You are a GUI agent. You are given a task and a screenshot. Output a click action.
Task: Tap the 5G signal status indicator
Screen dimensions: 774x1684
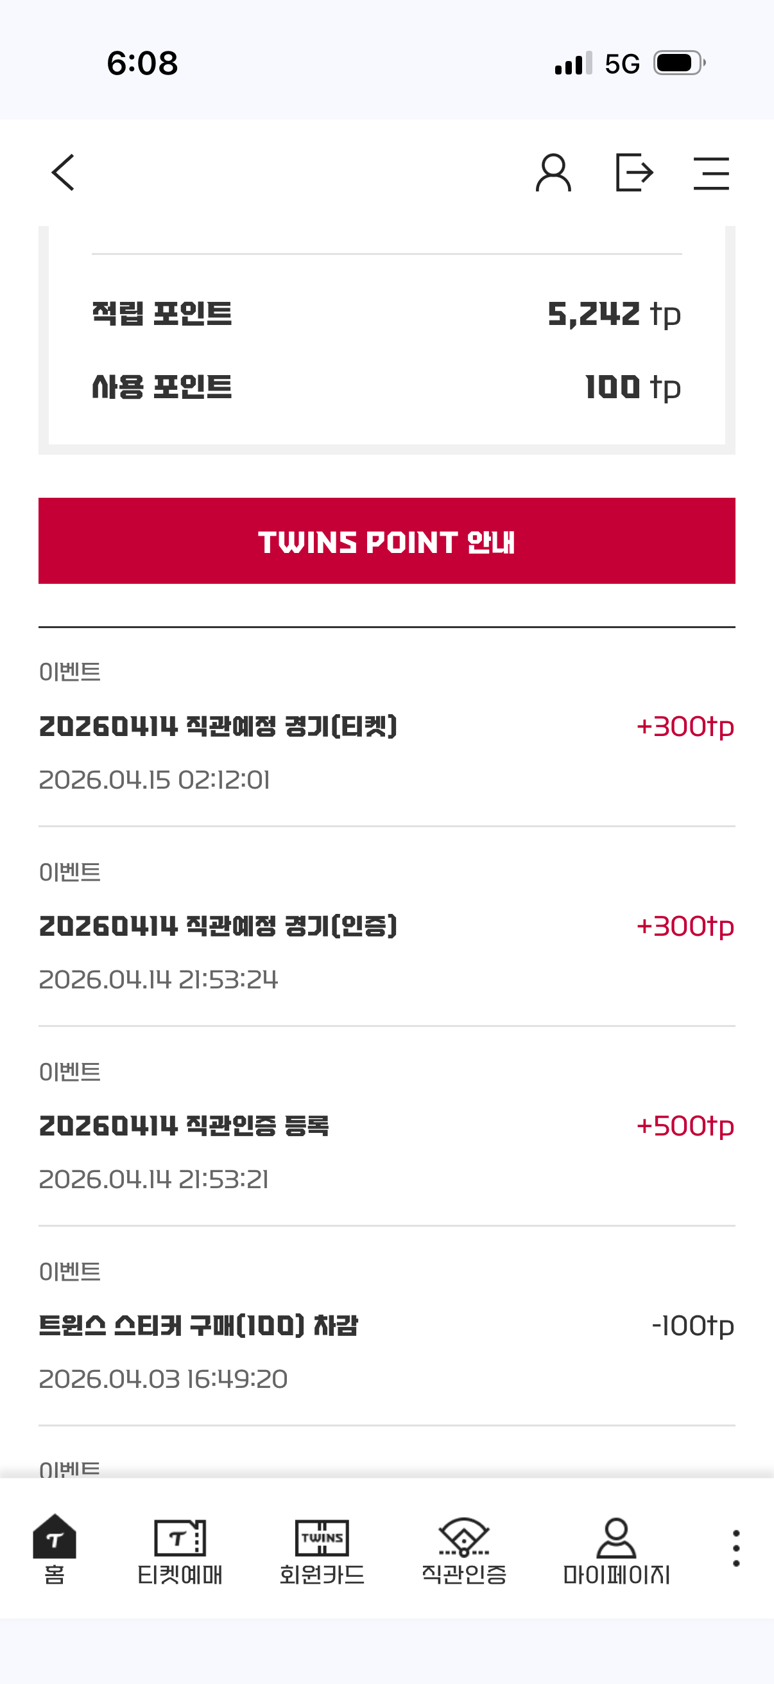(622, 64)
